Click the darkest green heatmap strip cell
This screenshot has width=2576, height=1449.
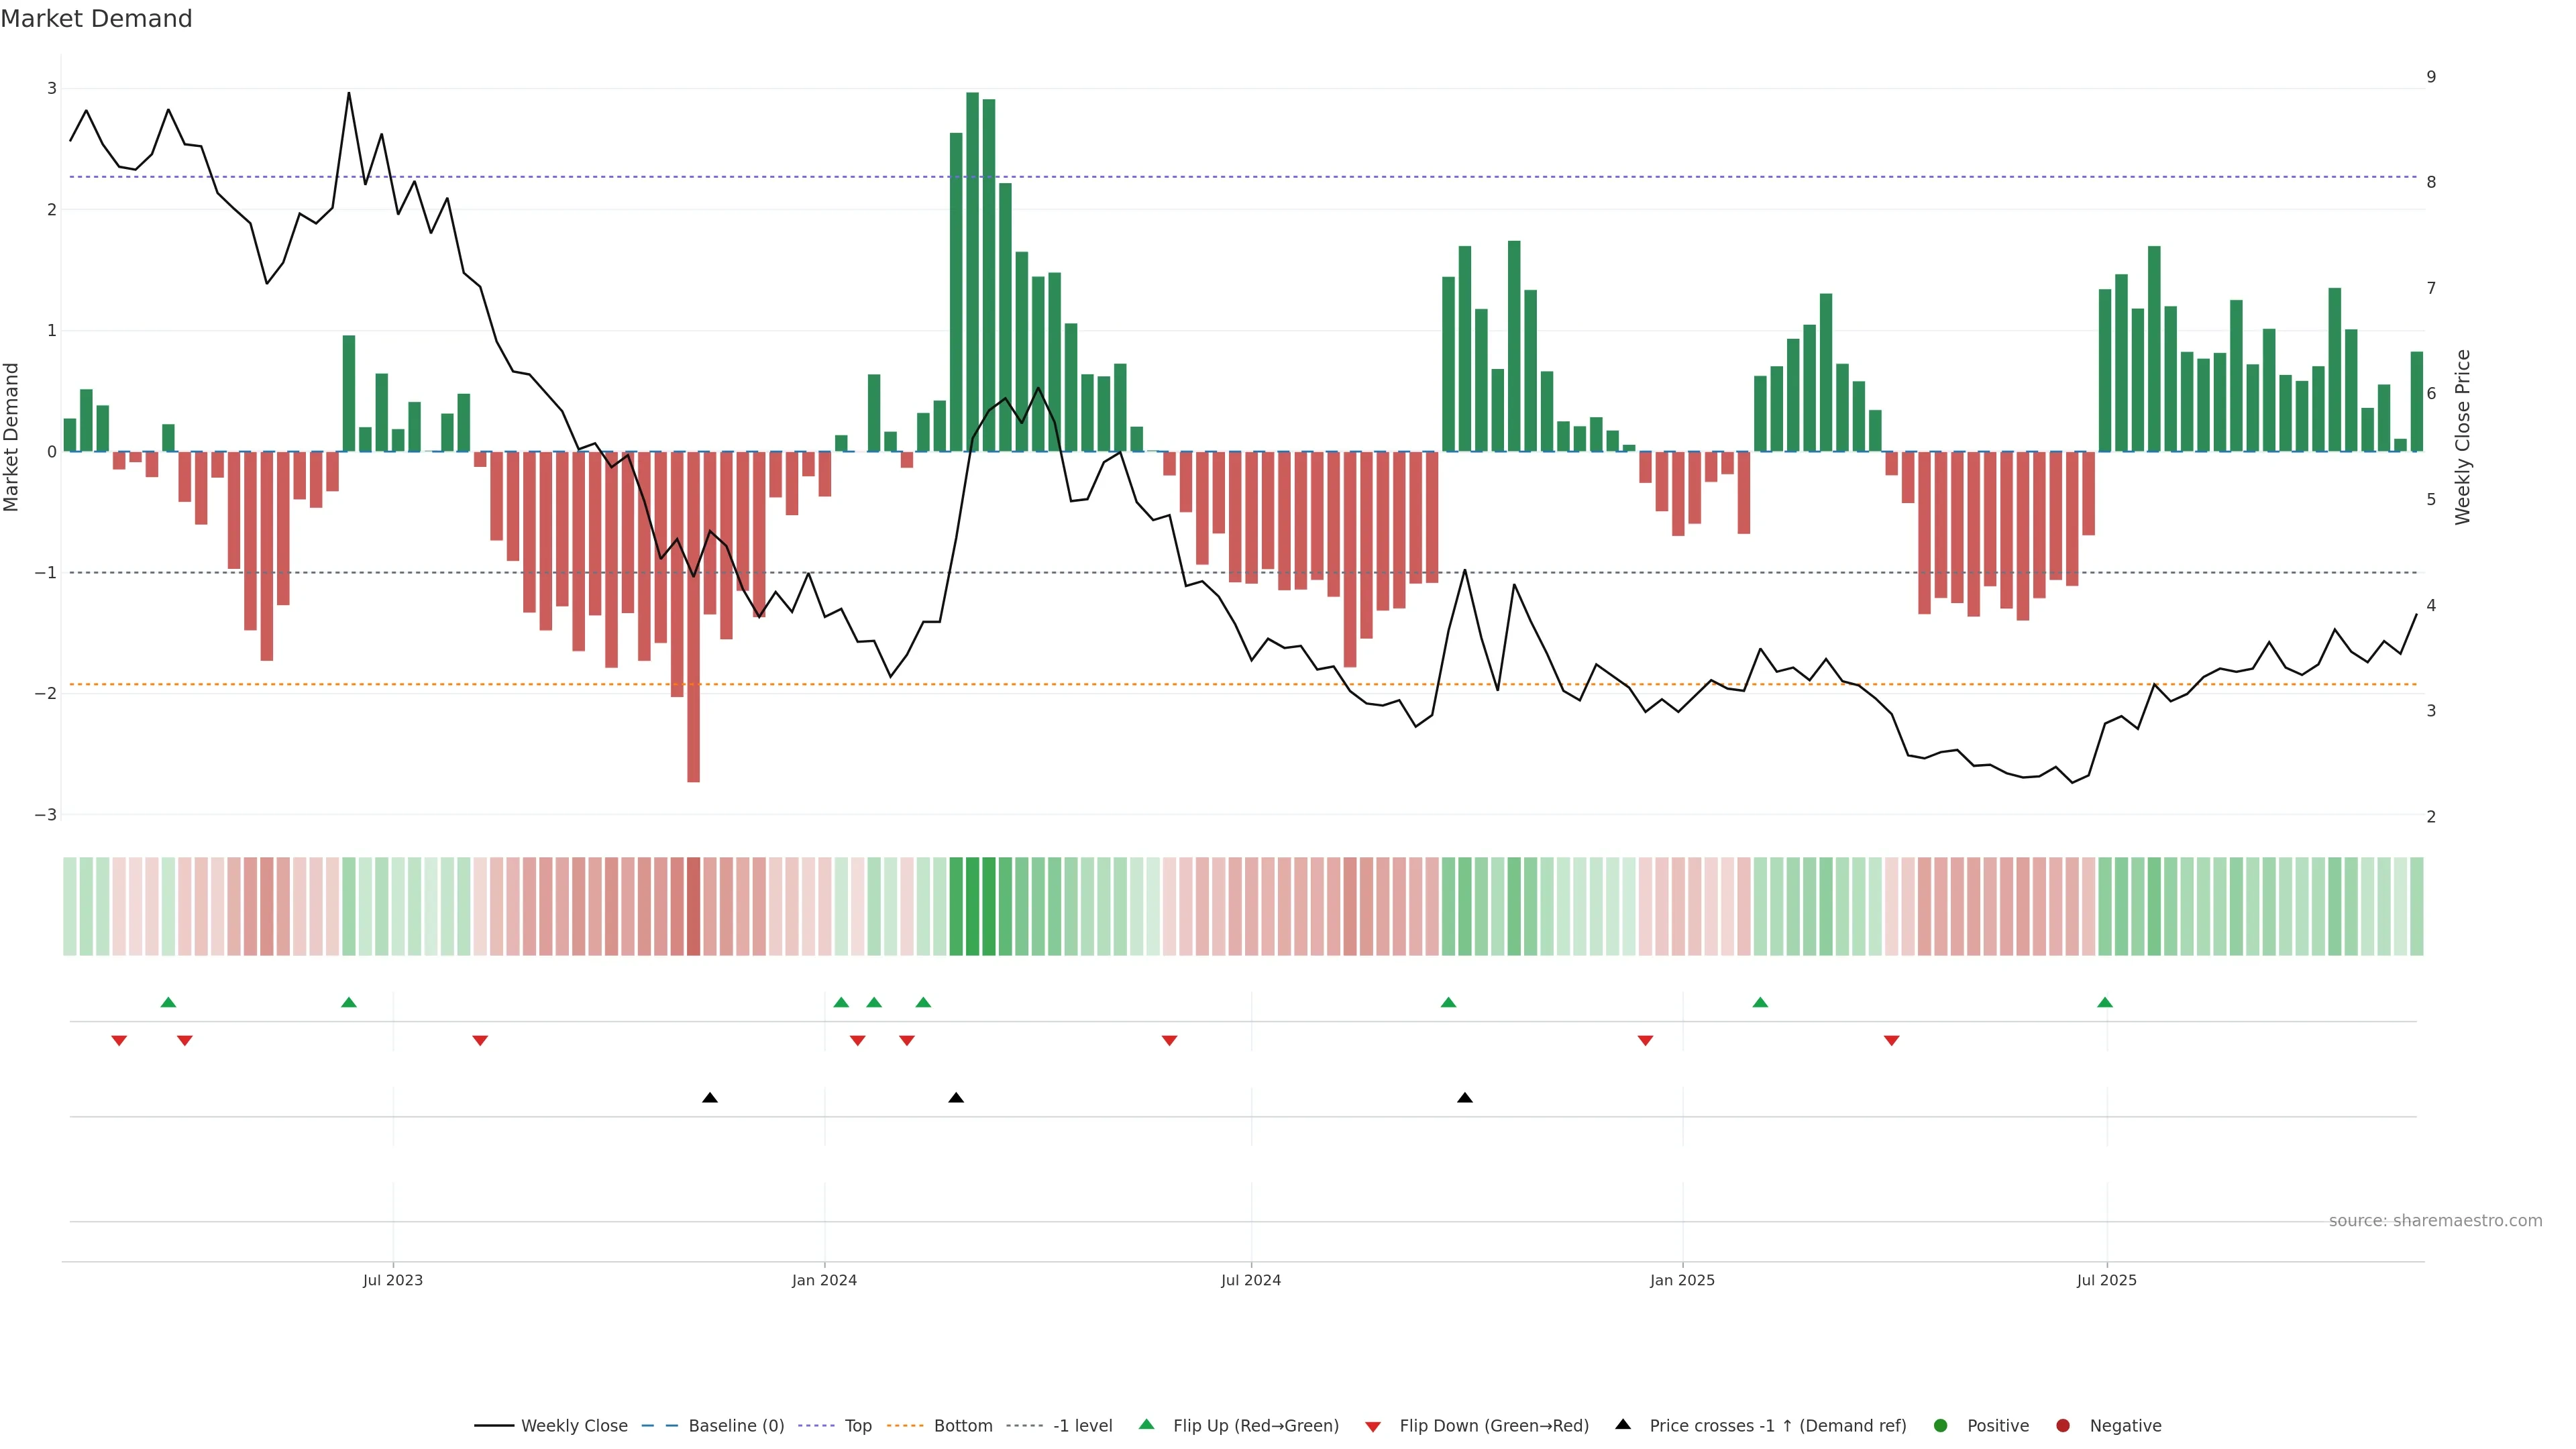(x=972, y=906)
